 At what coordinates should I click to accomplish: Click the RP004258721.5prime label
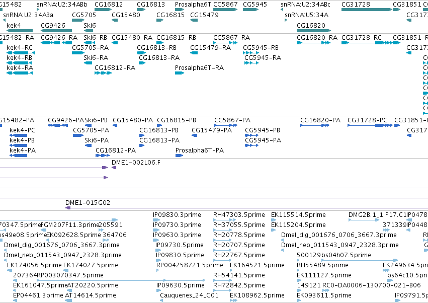coord(190,265)
